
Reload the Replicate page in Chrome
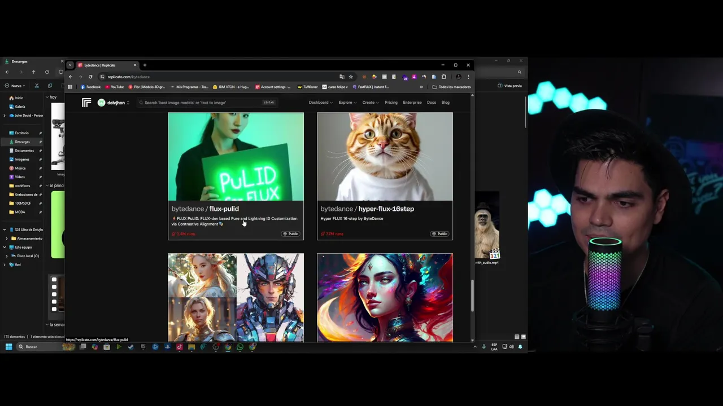click(x=90, y=77)
